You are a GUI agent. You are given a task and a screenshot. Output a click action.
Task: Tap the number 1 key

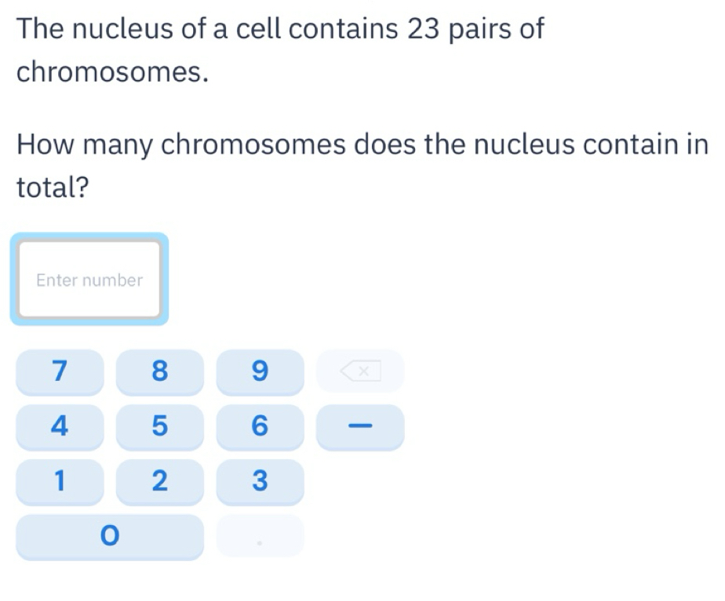[x=60, y=481]
